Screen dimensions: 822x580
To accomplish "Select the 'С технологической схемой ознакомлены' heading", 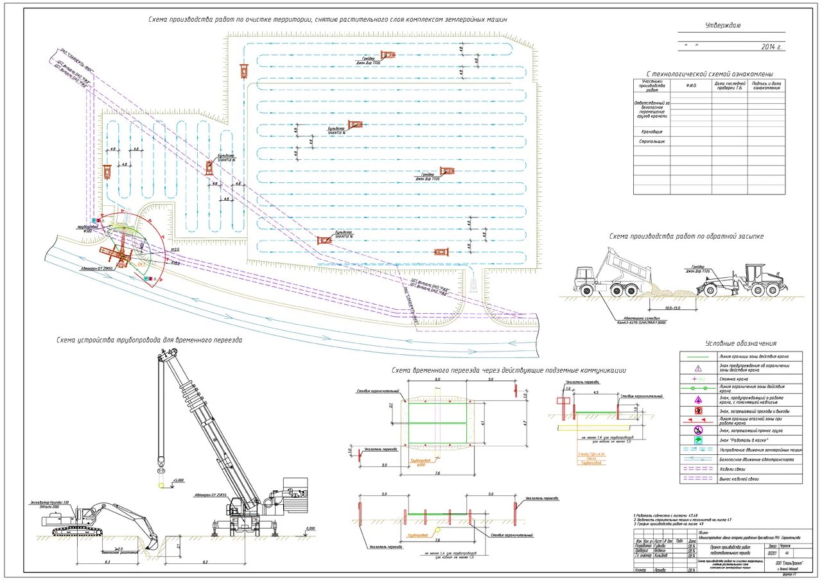I will [x=709, y=74].
